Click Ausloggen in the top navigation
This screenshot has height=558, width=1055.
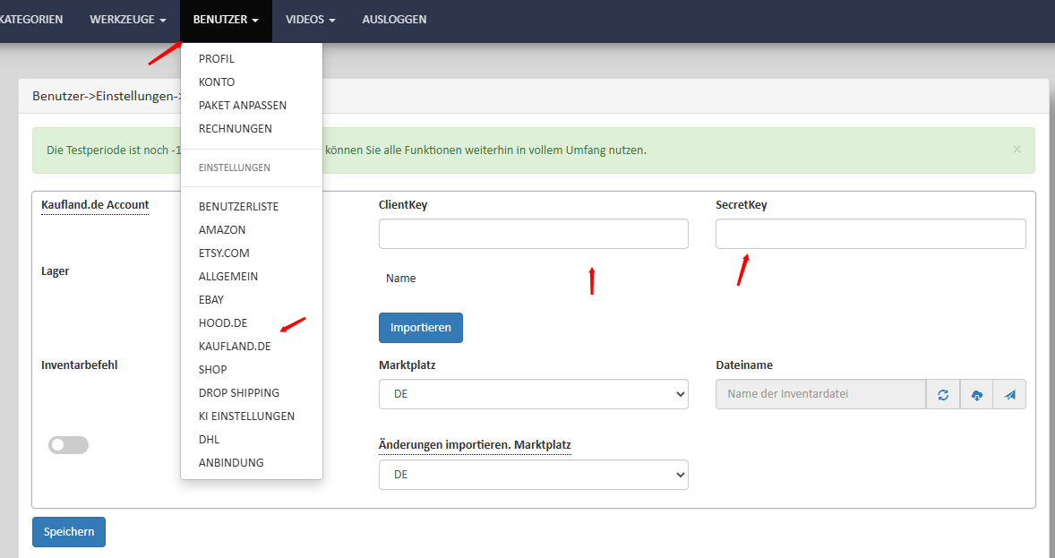click(x=394, y=20)
